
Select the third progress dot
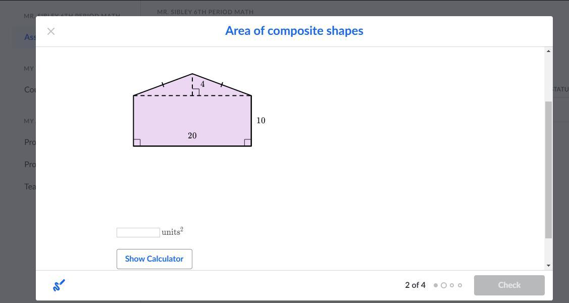(x=452, y=285)
